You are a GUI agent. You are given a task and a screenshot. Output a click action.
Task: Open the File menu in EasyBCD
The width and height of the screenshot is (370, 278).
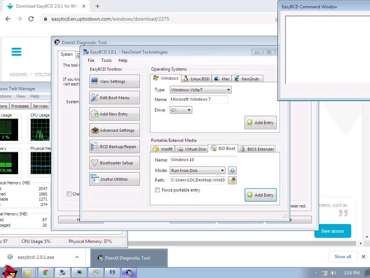click(91, 60)
